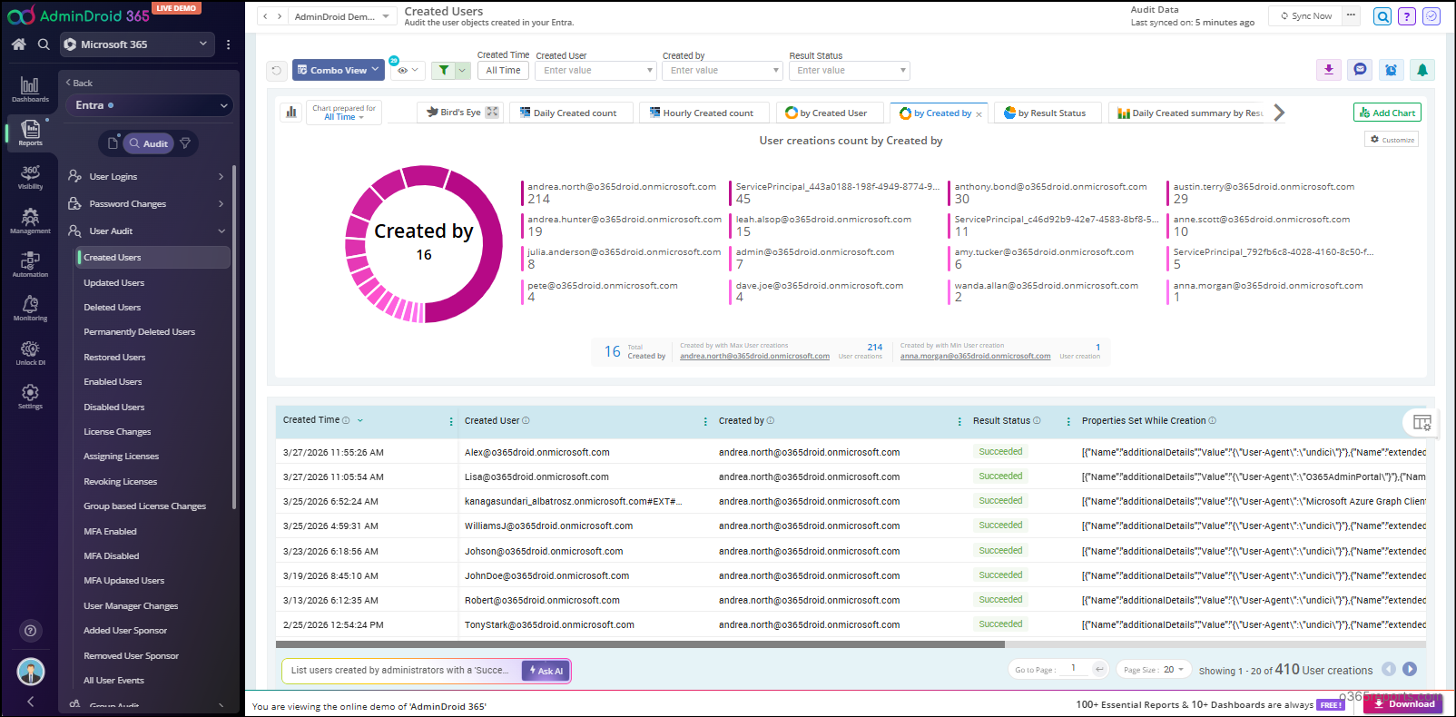Open the Management sidebar section
This screenshot has width=1456, height=717.
[30, 221]
